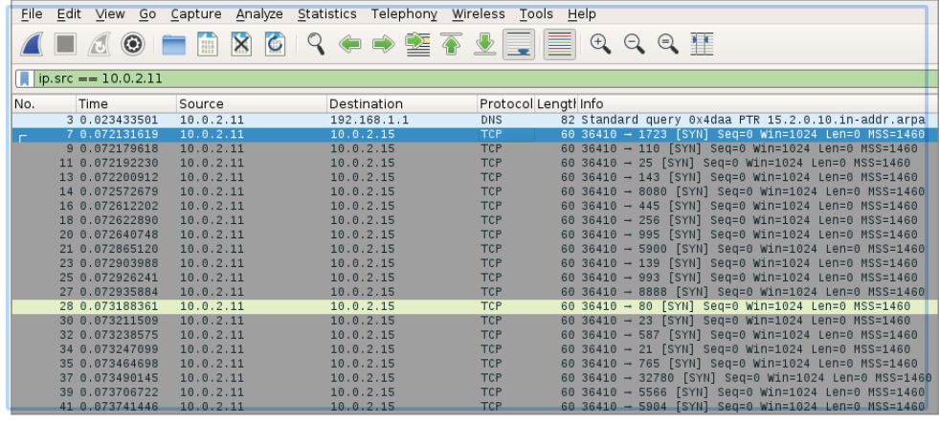Viewport: 939px width, 425px height.
Task: Select packet 35 SYN to port 765
Action: pos(475,364)
